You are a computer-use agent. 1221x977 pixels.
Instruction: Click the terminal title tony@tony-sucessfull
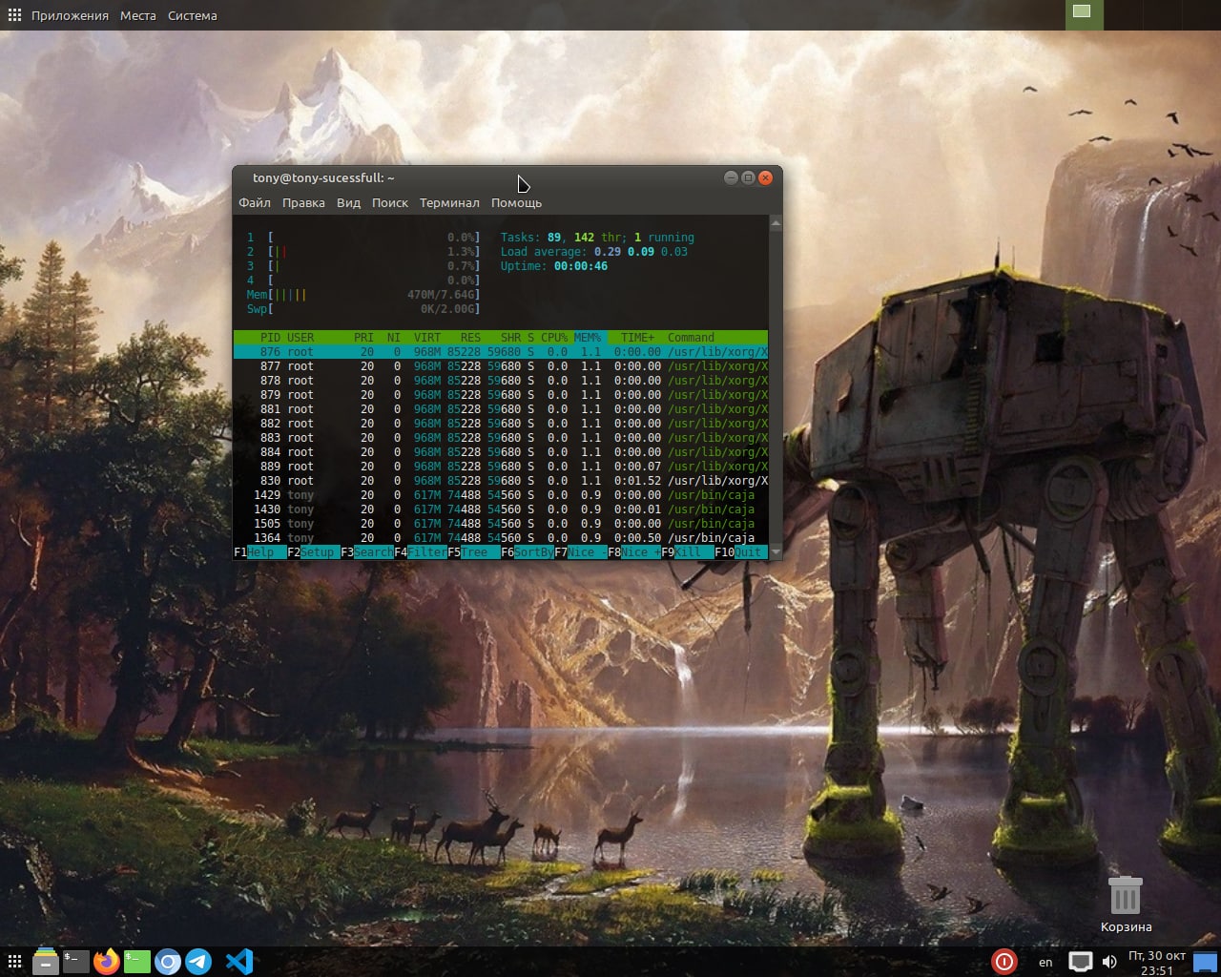coord(323,177)
